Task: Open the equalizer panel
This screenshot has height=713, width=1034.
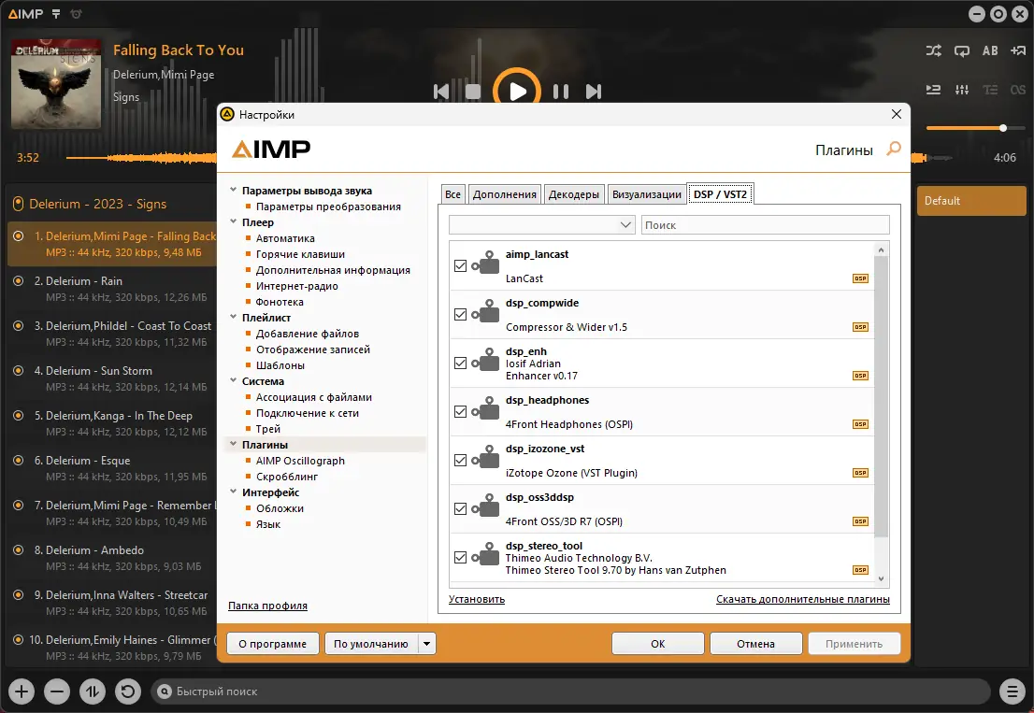Action: coord(961,89)
